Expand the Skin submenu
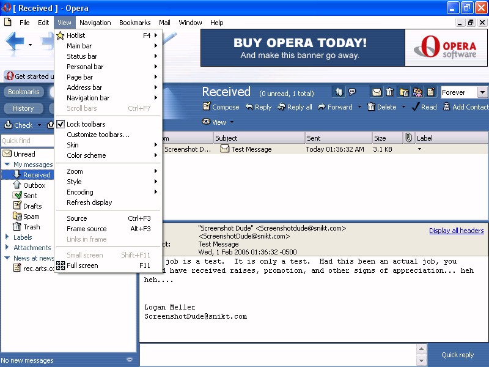 pos(108,145)
